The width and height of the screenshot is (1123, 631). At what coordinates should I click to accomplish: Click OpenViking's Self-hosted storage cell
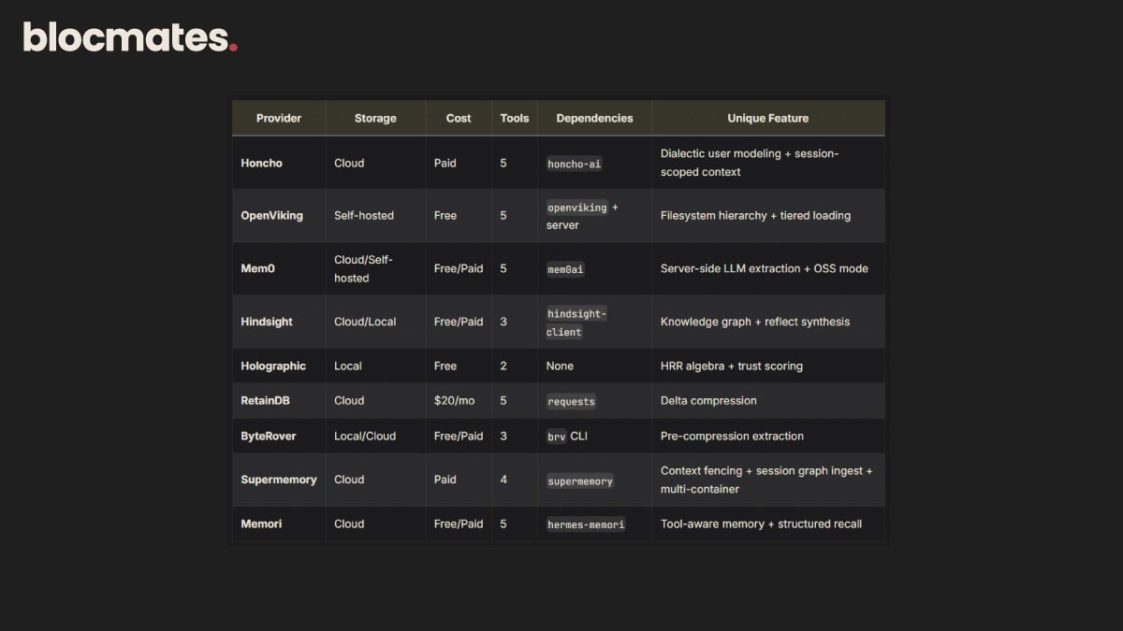364,216
